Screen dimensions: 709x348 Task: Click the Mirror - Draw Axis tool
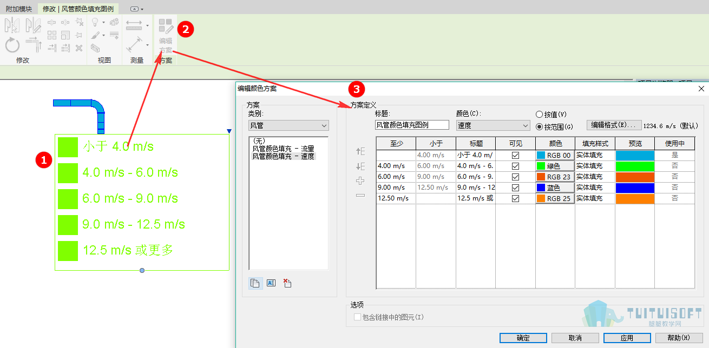pyautogui.click(x=33, y=25)
